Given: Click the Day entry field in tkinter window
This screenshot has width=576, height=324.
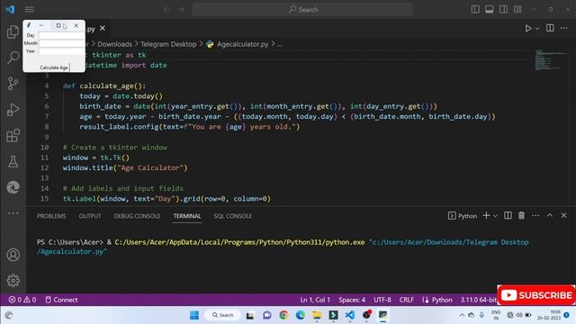Looking at the screenshot, I should coord(62,36).
